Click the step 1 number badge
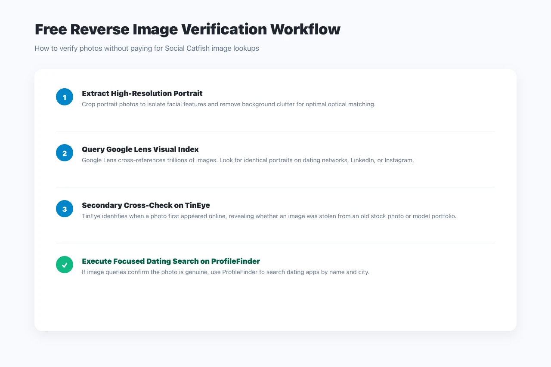 65,97
